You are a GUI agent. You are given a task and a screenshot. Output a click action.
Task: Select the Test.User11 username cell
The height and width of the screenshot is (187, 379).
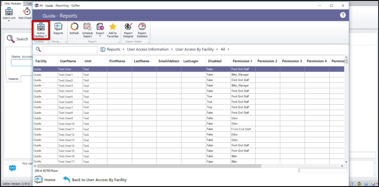(70, 129)
